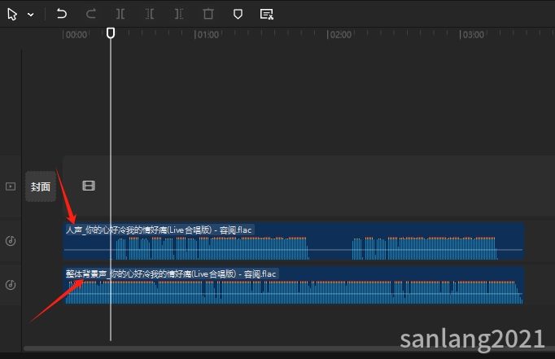Click the filmstrip icon on video track
This screenshot has height=359, width=555.
pyautogui.click(x=89, y=186)
